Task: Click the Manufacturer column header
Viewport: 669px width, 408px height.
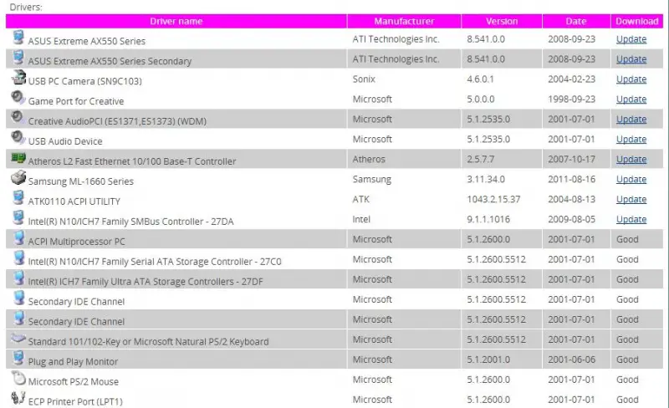Action: 404,22
